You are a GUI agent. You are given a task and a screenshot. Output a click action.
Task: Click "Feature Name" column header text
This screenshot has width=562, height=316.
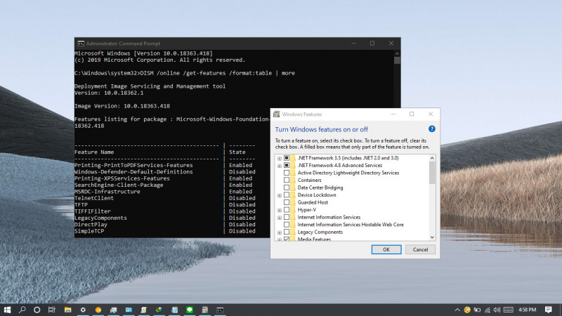(x=94, y=152)
